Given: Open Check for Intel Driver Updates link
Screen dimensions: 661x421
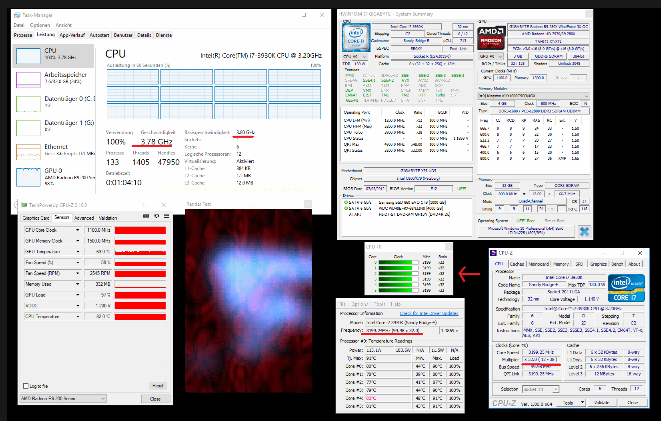Looking at the screenshot, I should tap(429, 313).
